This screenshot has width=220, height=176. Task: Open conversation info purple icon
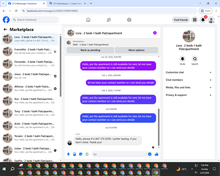pyautogui.click(x=155, y=33)
